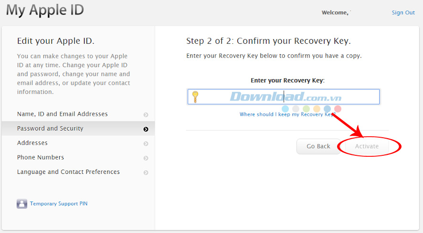423x233 pixels.
Task: Open the 'Where should I keep my Recovery Key?' link
Action: tap(287, 114)
